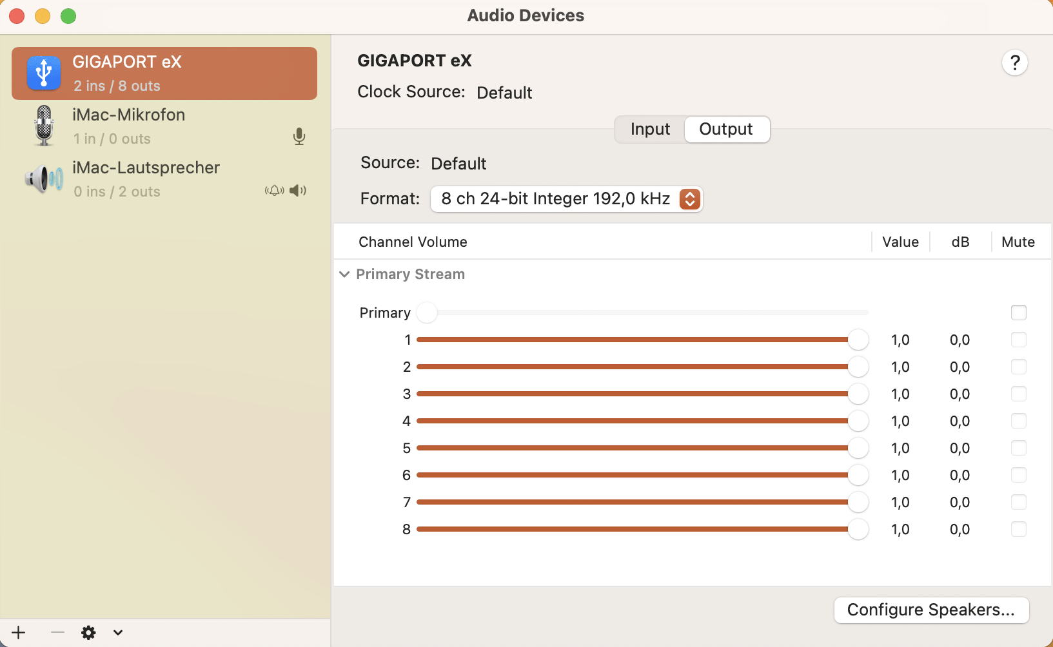Mute channel 2 checkbox
This screenshot has width=1053, height=647.
pyautogui.click(x=1019, y=367)
